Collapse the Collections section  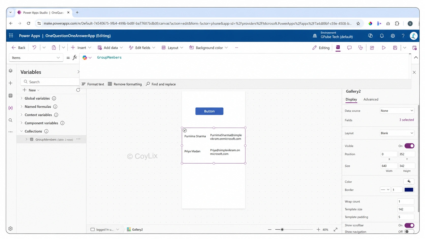pyautogui.click(x=21, y=131)
